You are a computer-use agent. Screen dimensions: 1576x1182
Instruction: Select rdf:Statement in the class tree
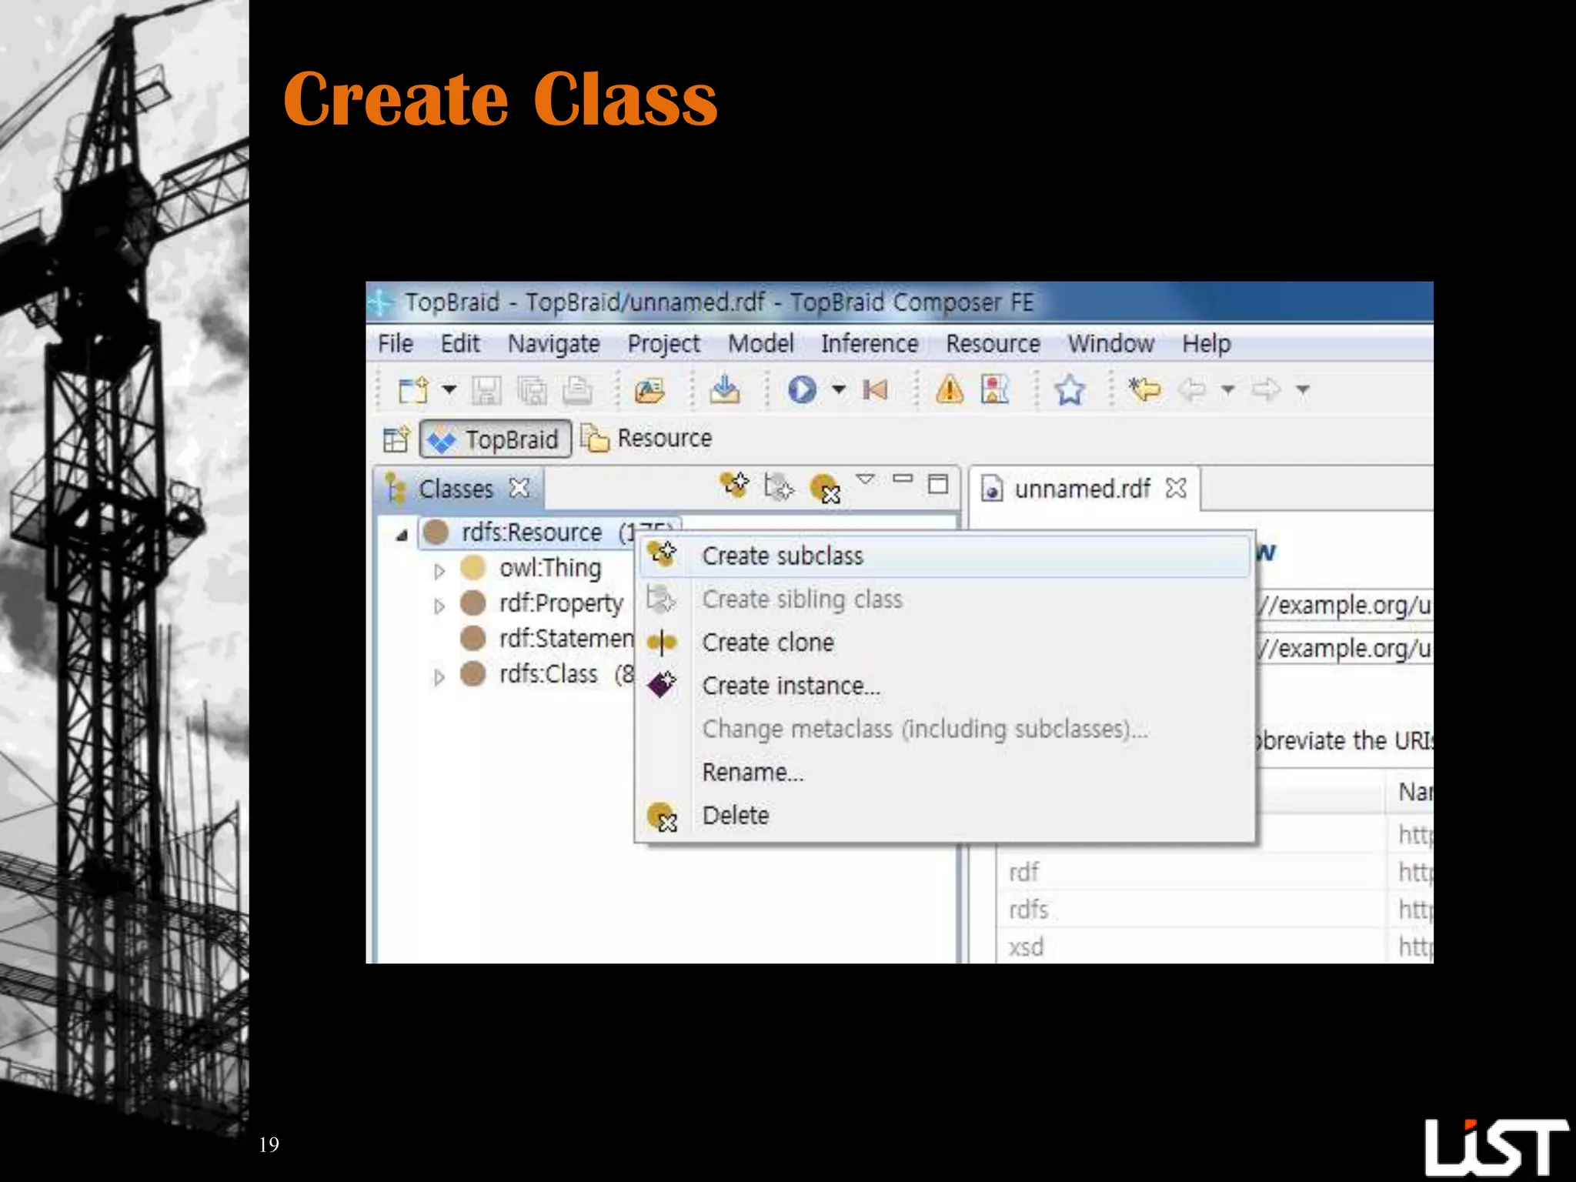click(566, 639)
